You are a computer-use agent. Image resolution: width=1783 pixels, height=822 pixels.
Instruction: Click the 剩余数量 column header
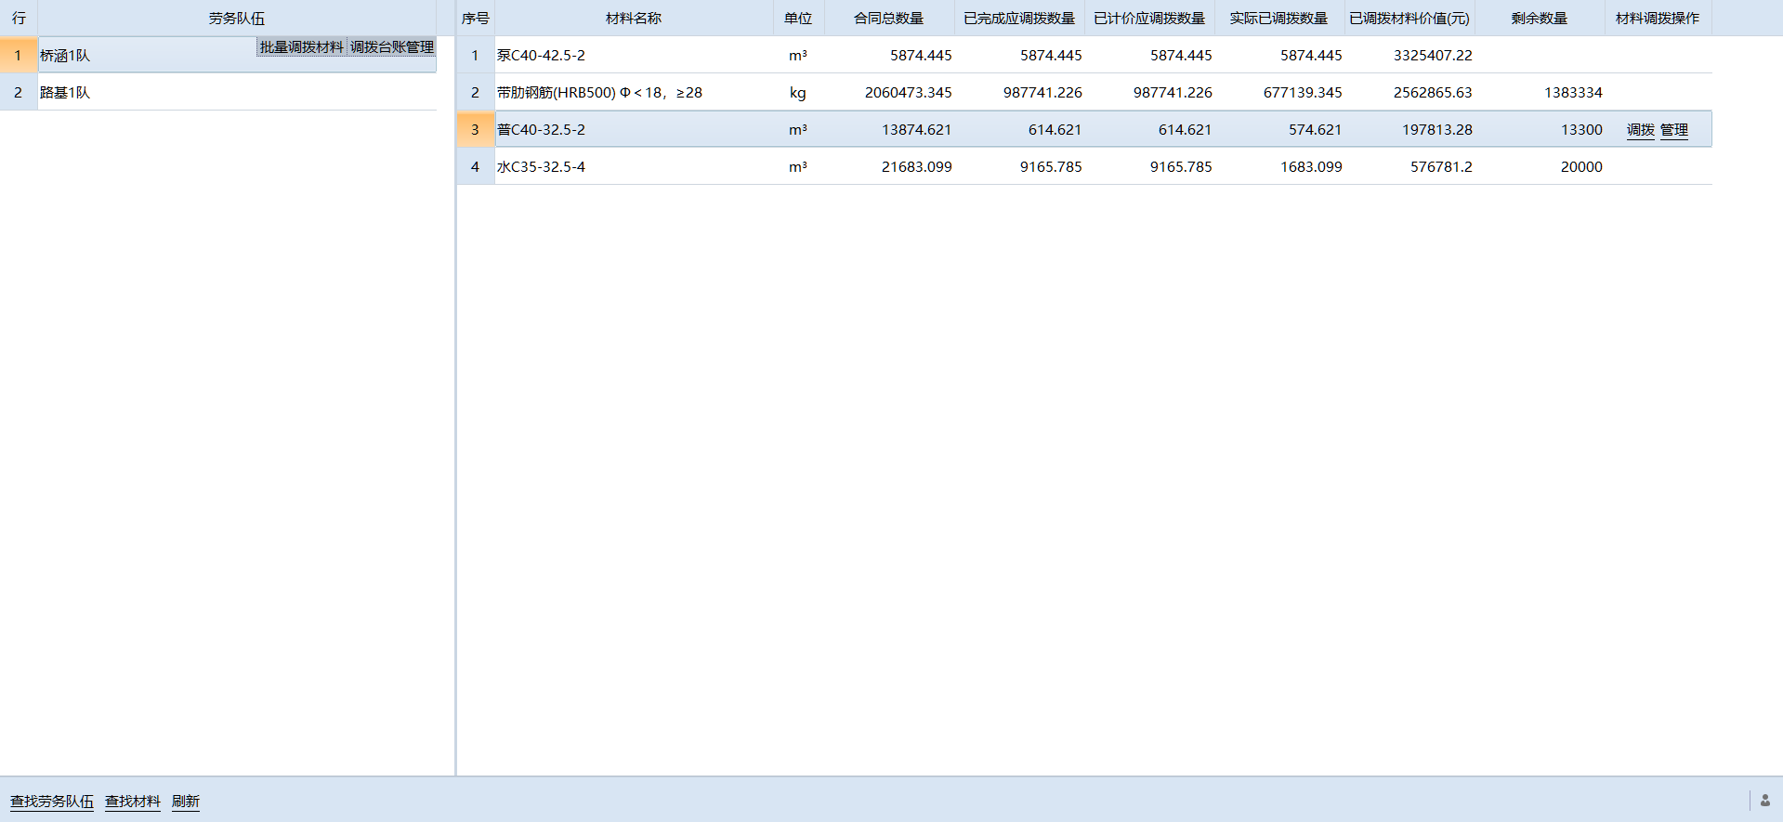pyautogui.click(x=1539, y=19)
